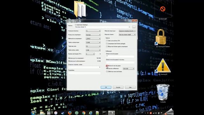Open the Nombre de threads CPU dropdown
Image resolution: width=204 pixels, height=115 pixels.
click(x=90, y=54)
